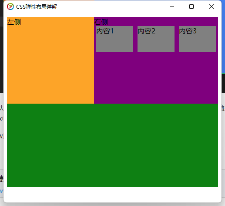Select the 左侧 text label

pos(14,22)
